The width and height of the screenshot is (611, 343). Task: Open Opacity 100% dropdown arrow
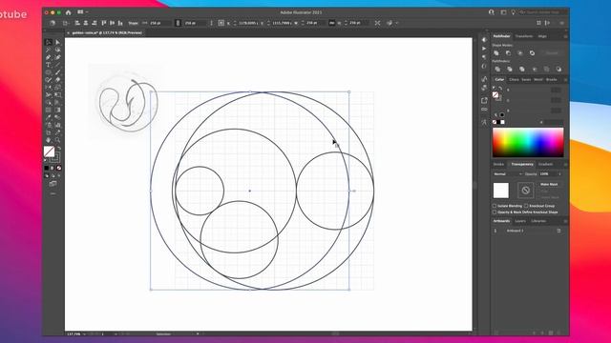[560, 173]
